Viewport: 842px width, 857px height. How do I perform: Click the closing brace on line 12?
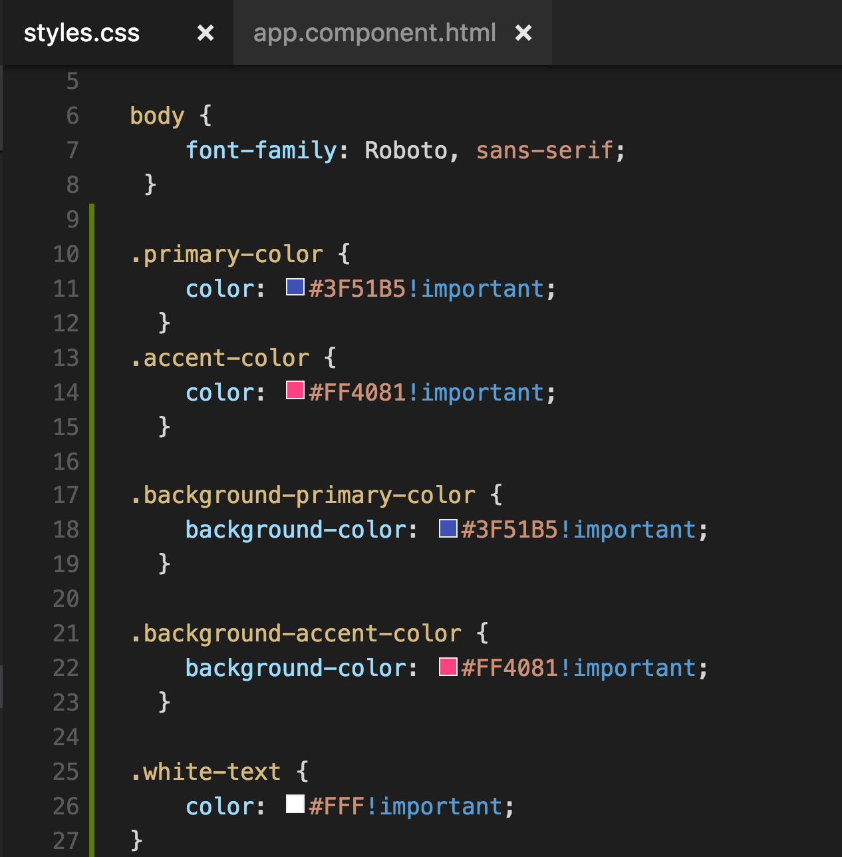[164, 323]
